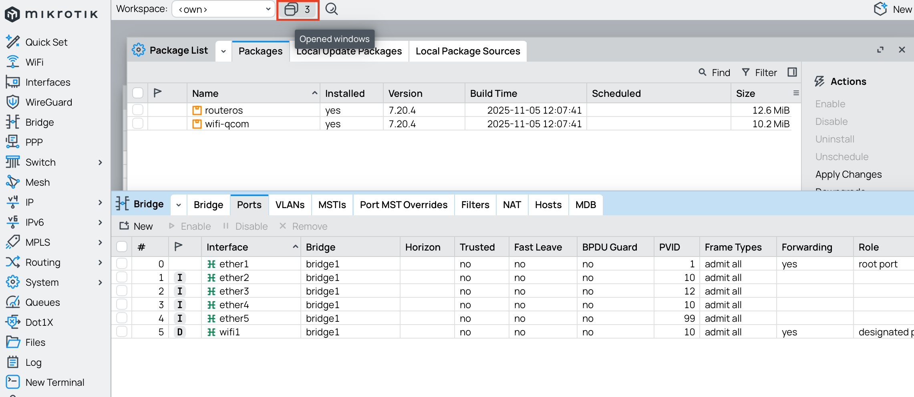Expand the IP submenu

[x=100, y=202]
